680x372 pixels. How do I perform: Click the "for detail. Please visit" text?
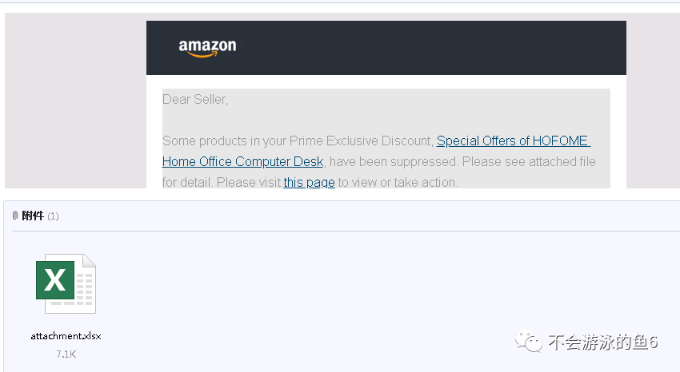222,182
